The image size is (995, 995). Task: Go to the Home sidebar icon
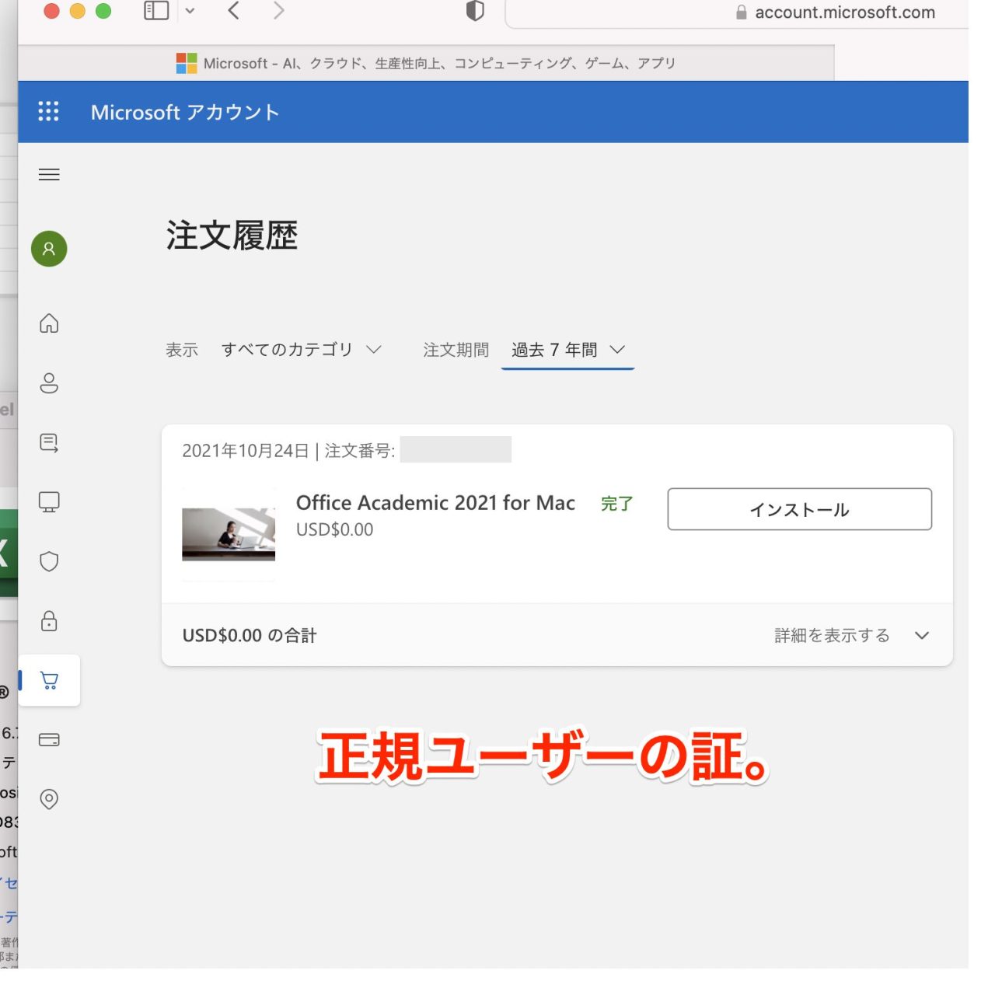tap(49, 323)
